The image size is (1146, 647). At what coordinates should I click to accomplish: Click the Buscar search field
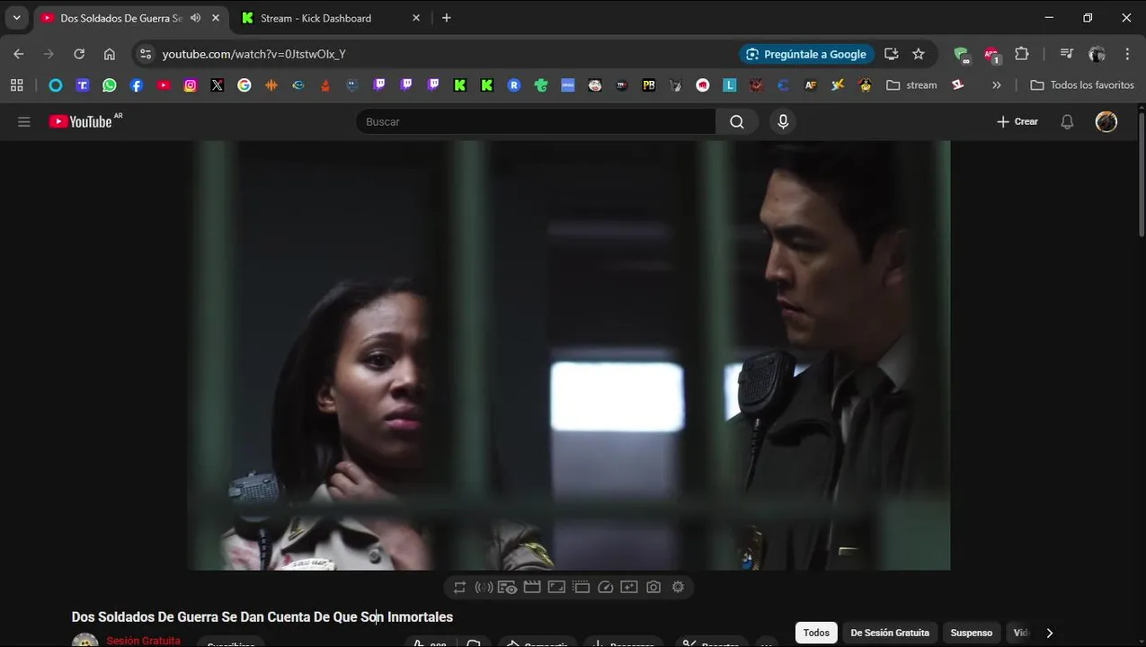(x=536, y=121)
